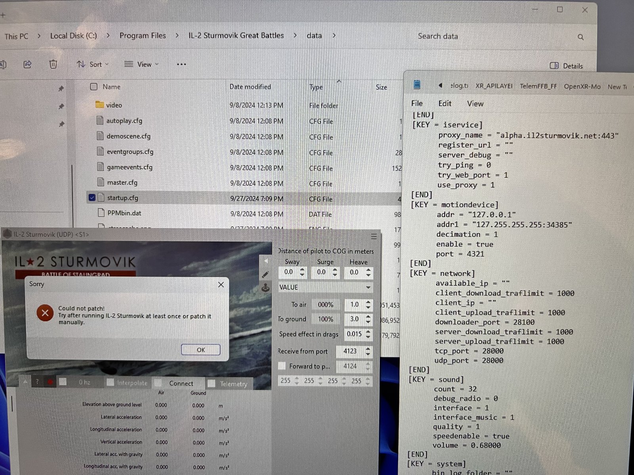Viewport: 634px width, 475px height.
Task: Click the To air 000% level bar
Action: [x=326, y=304]
